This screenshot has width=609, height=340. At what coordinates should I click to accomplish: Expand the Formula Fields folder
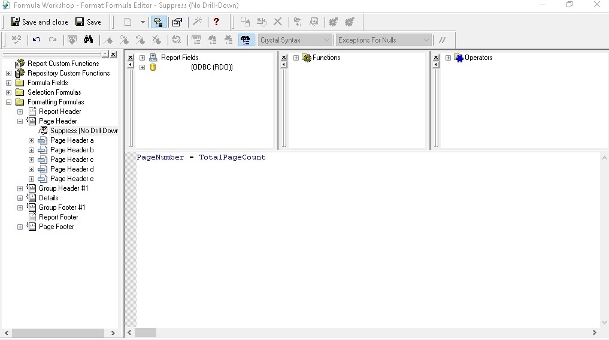pos(8,83)
